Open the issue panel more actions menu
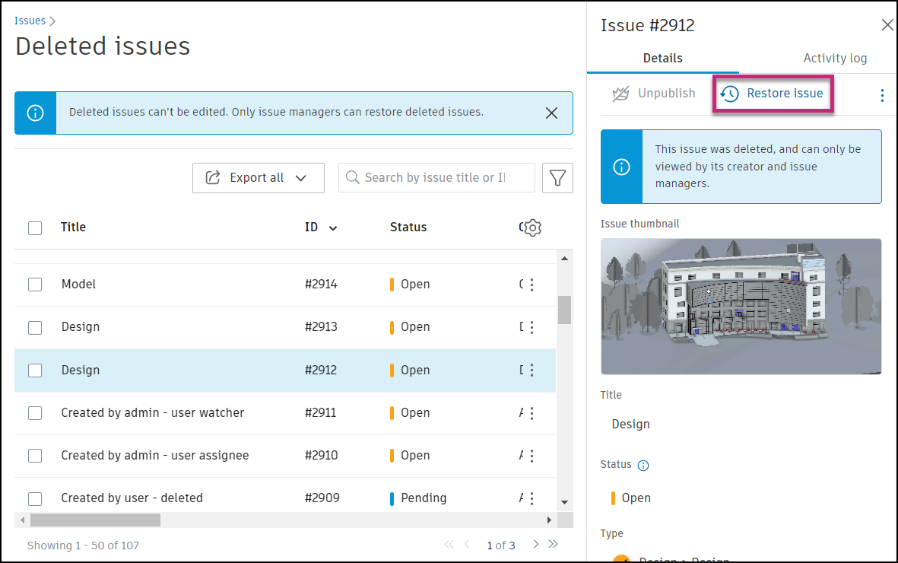The height and width of the screenshot is (563, 898). 882,95
